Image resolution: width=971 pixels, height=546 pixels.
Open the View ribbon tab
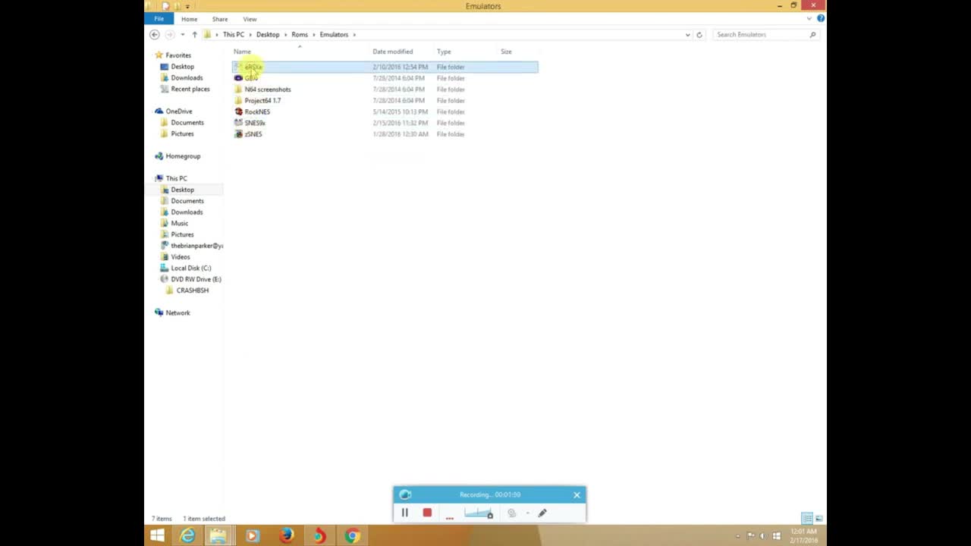[x=250, y=19]
